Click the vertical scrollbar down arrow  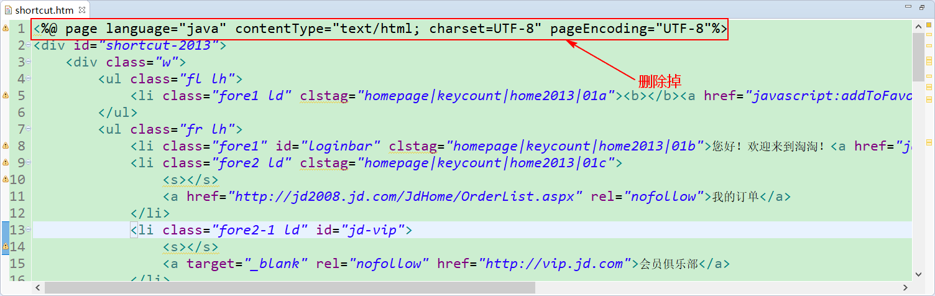[918, 274]
